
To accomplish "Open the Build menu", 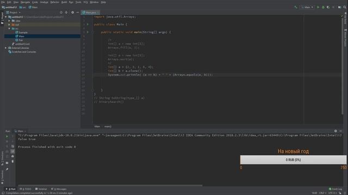I will [x=64, y=2].
